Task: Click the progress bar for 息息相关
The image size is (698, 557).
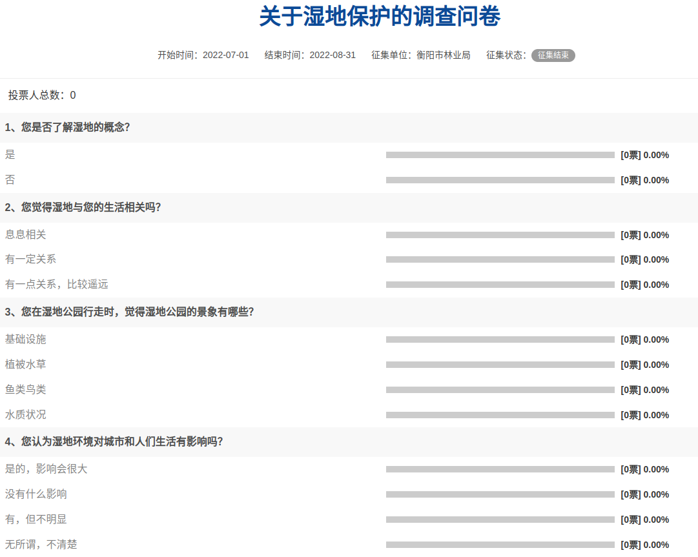Action: 500,235
